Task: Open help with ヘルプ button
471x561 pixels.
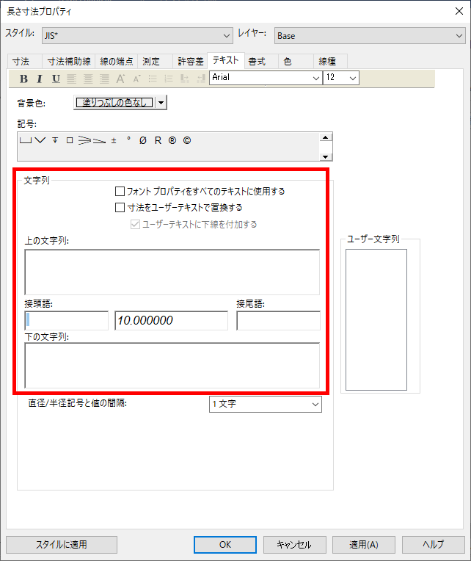Action: tap(434, 545)
